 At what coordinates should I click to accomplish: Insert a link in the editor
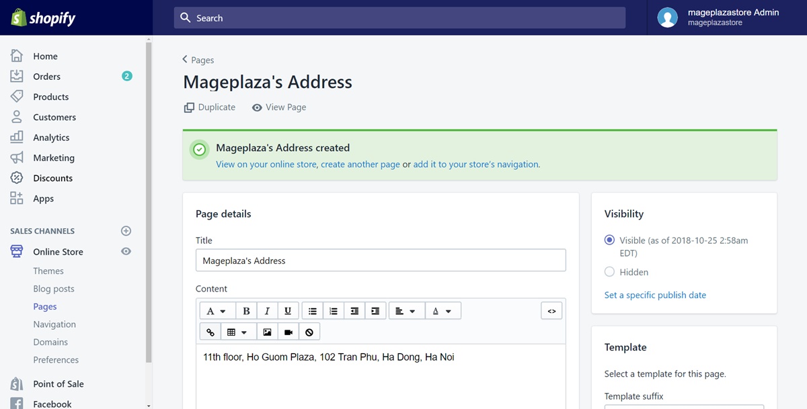[210, 332]
